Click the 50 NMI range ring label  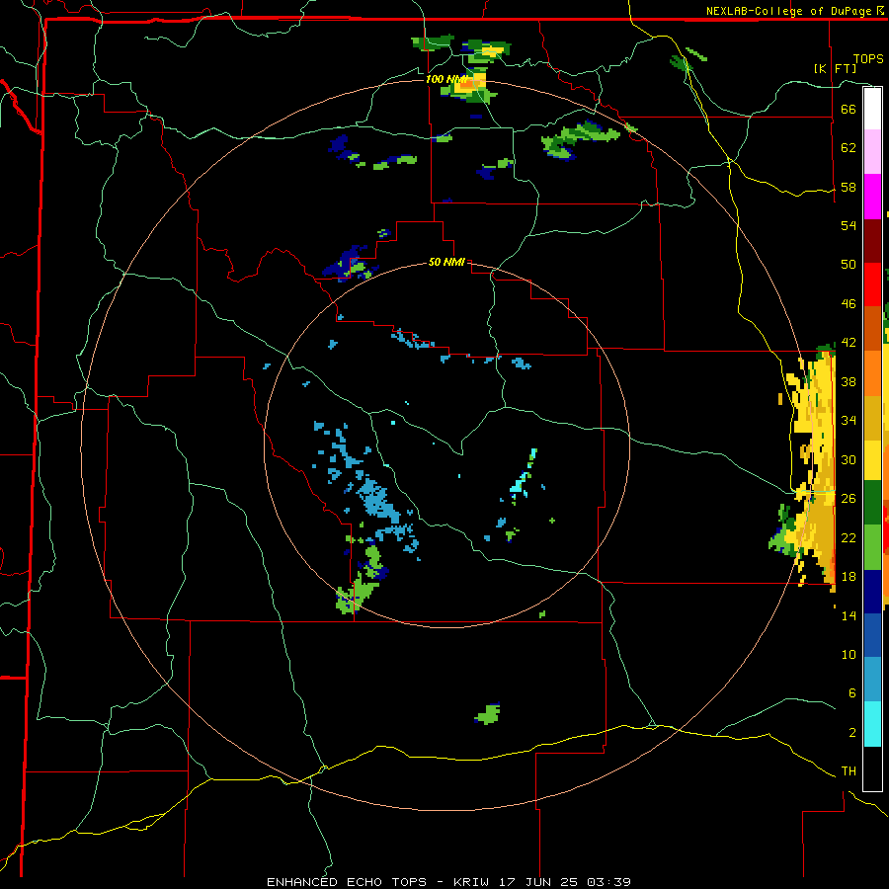pyautogui.click(x=446, y=262)
